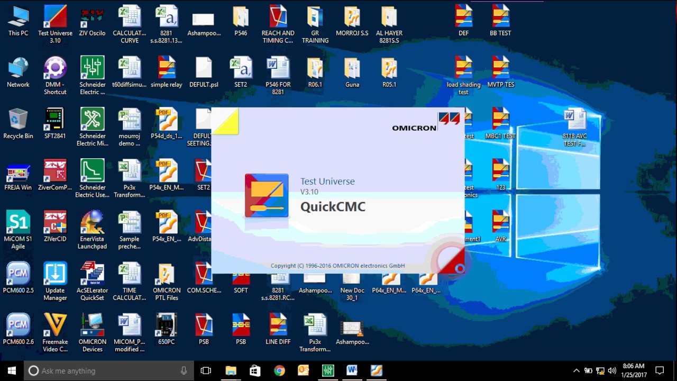Select the BB TEST file icon
Screen dimensions: 677x381
click(x=500, y=21)
